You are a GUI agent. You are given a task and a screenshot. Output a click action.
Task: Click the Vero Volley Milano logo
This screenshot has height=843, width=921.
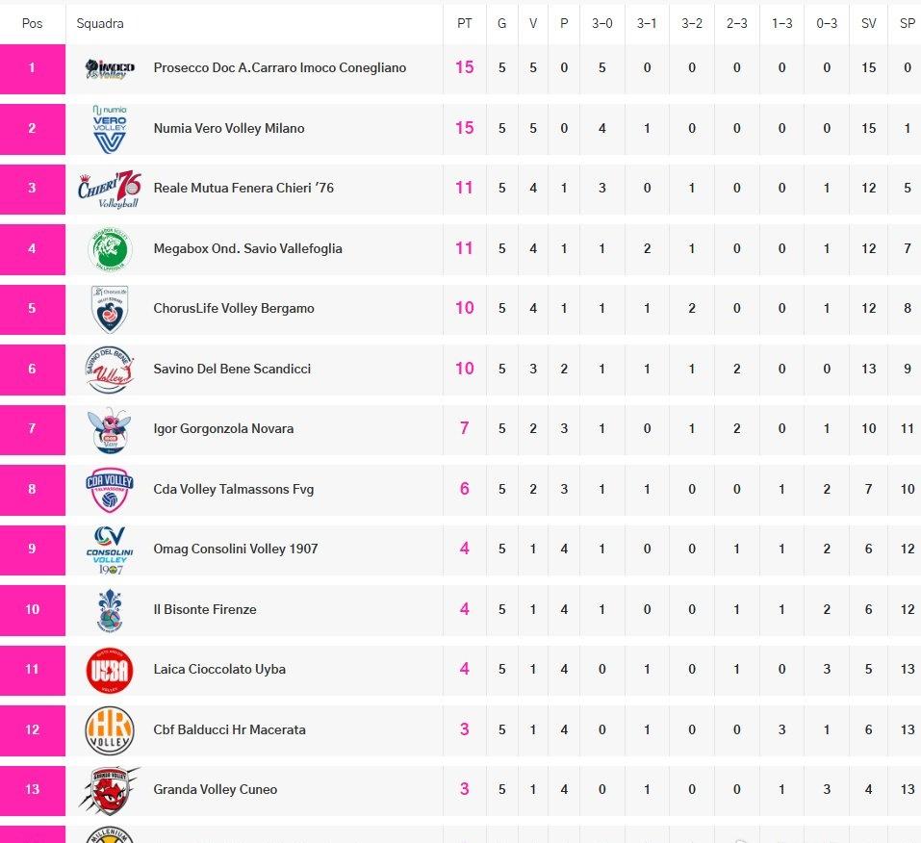[110, 129]
